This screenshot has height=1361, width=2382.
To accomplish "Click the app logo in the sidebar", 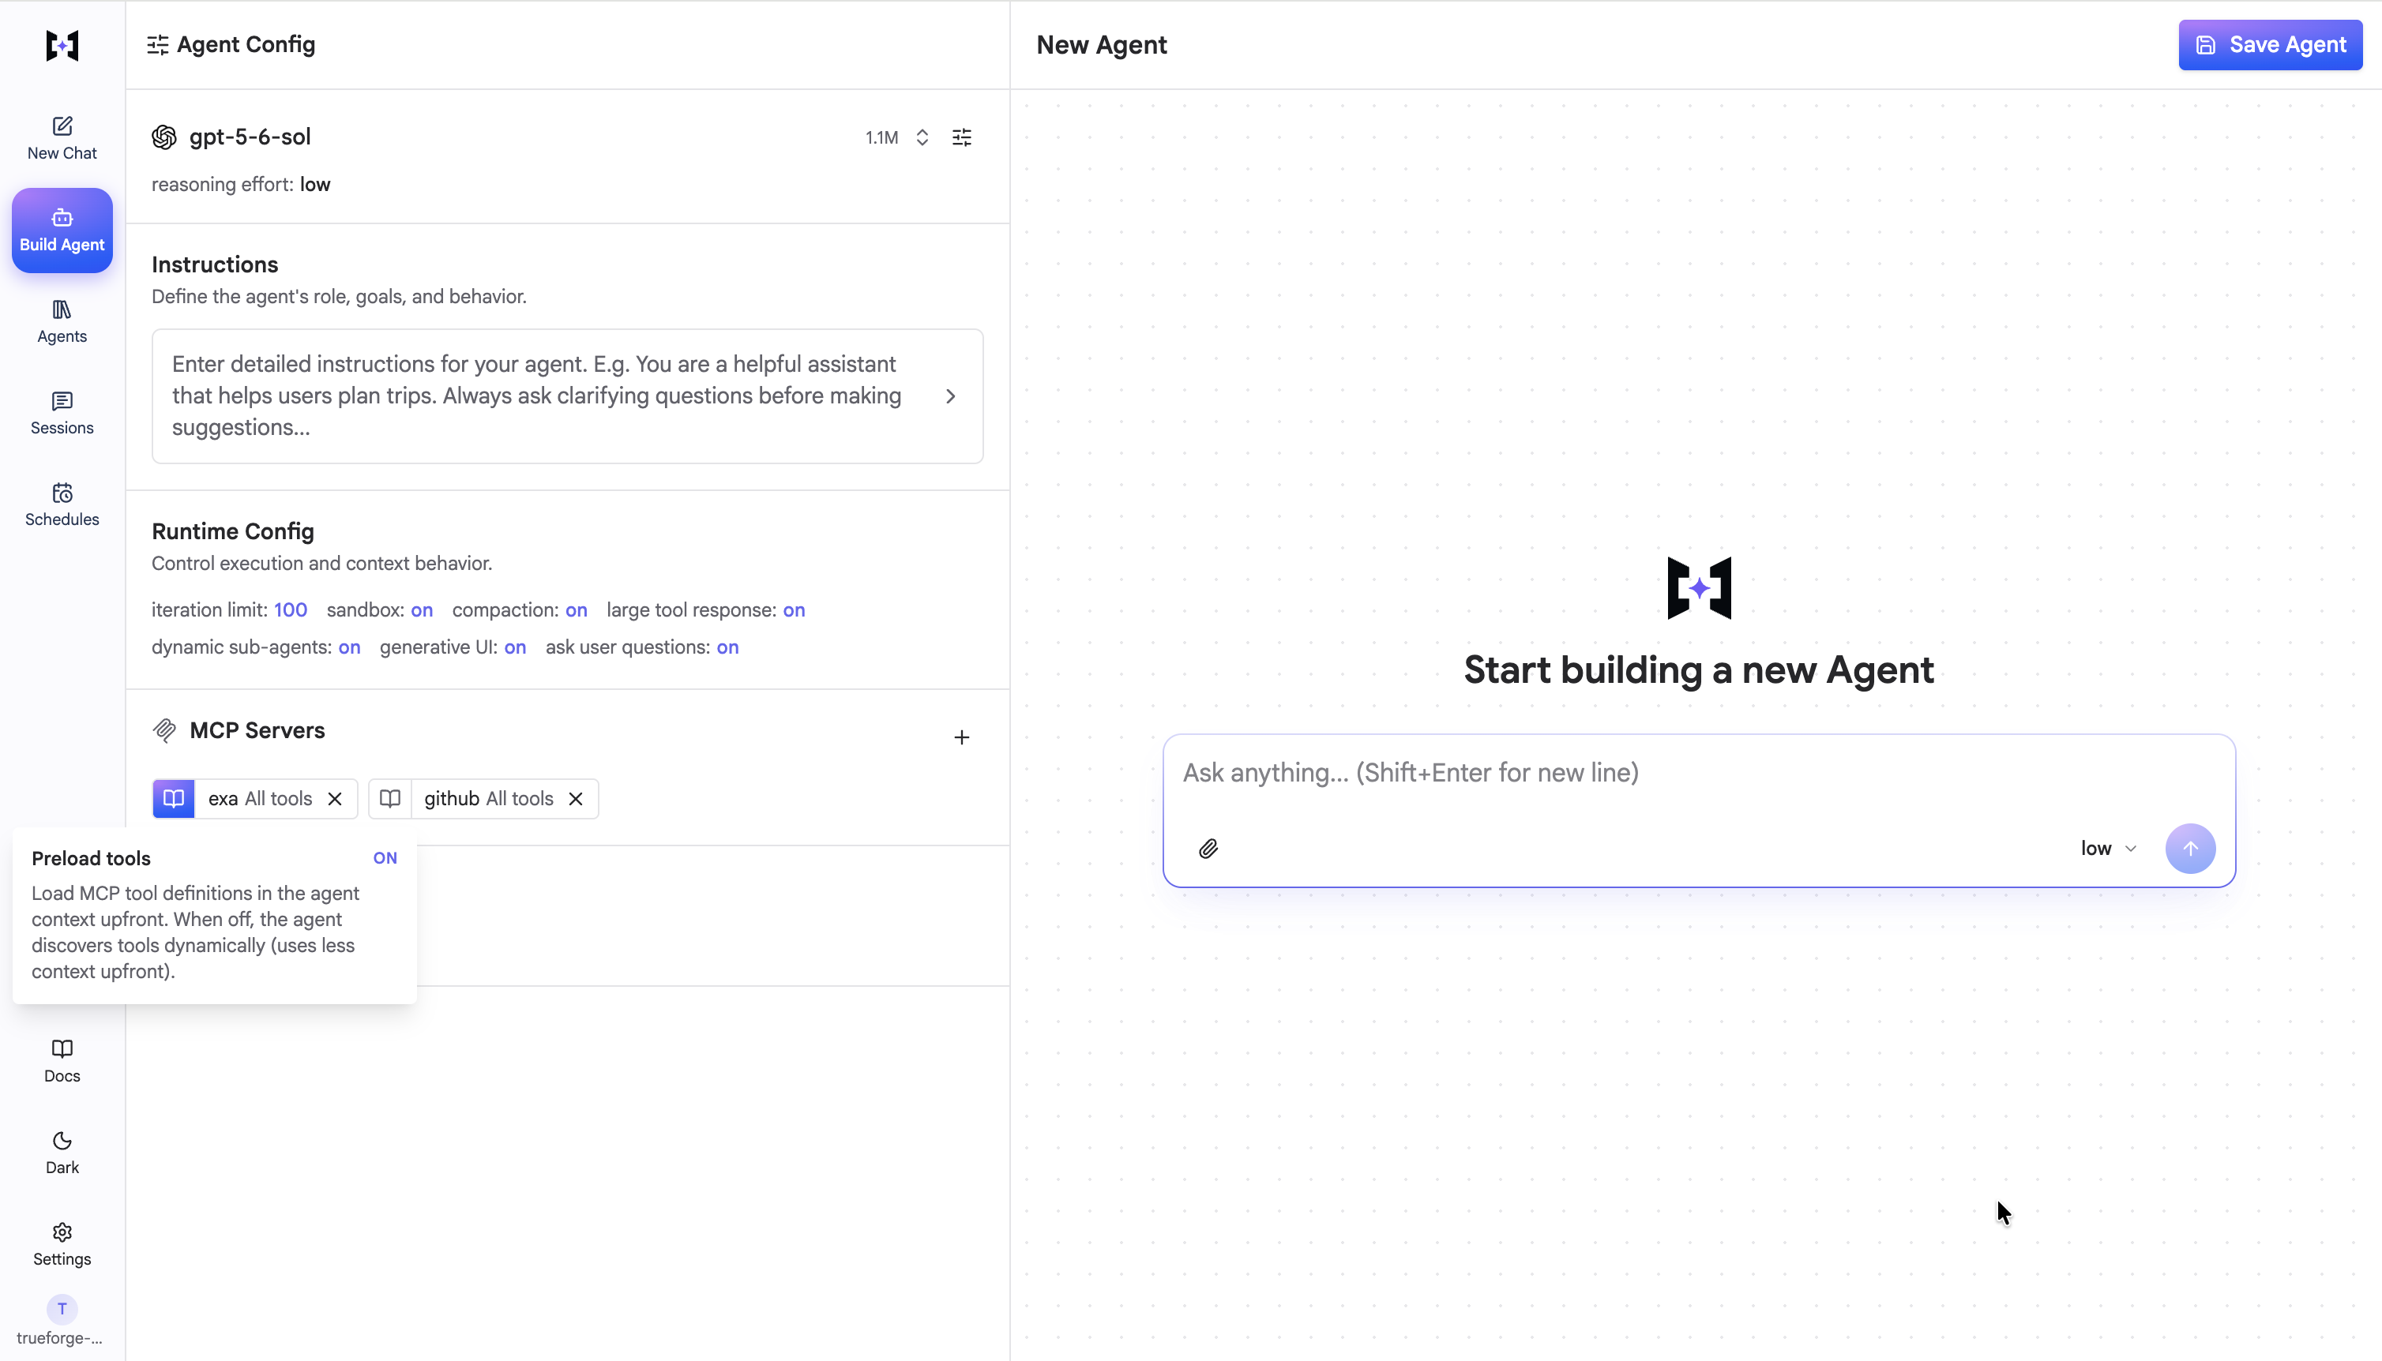I will [x=62, y=45].
